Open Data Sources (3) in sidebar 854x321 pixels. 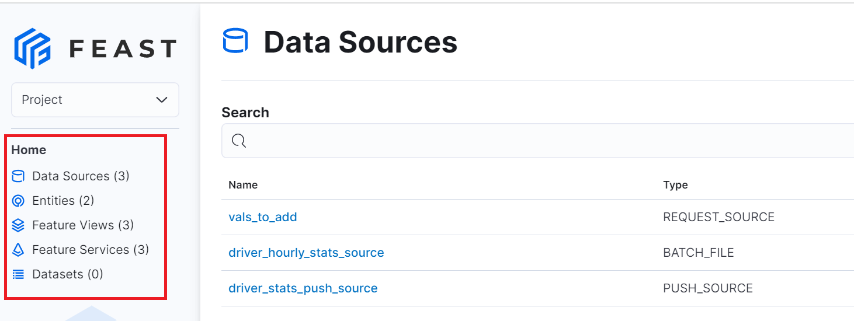pyautogui.click(x=81, y=176)
